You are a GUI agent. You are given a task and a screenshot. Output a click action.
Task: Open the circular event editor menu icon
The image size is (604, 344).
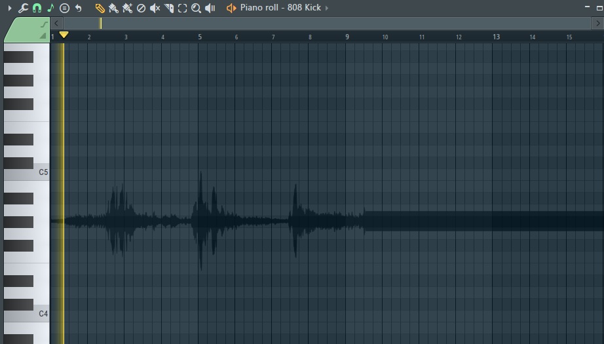(64, 8)
